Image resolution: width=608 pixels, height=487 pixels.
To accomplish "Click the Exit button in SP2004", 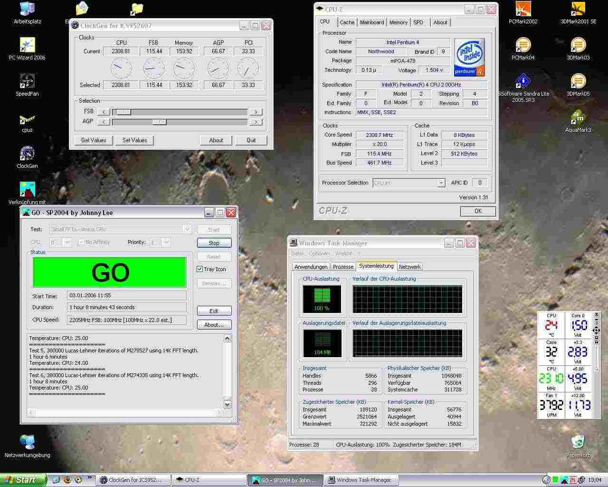I will pyautogui.click(x=214, y=311).
